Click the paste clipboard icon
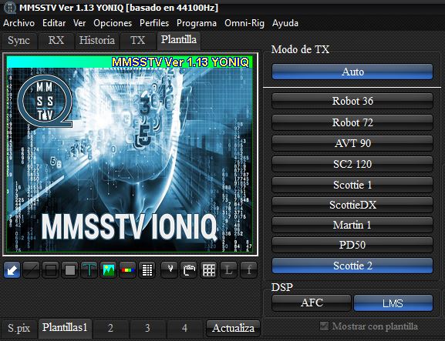 click(189, 269)
